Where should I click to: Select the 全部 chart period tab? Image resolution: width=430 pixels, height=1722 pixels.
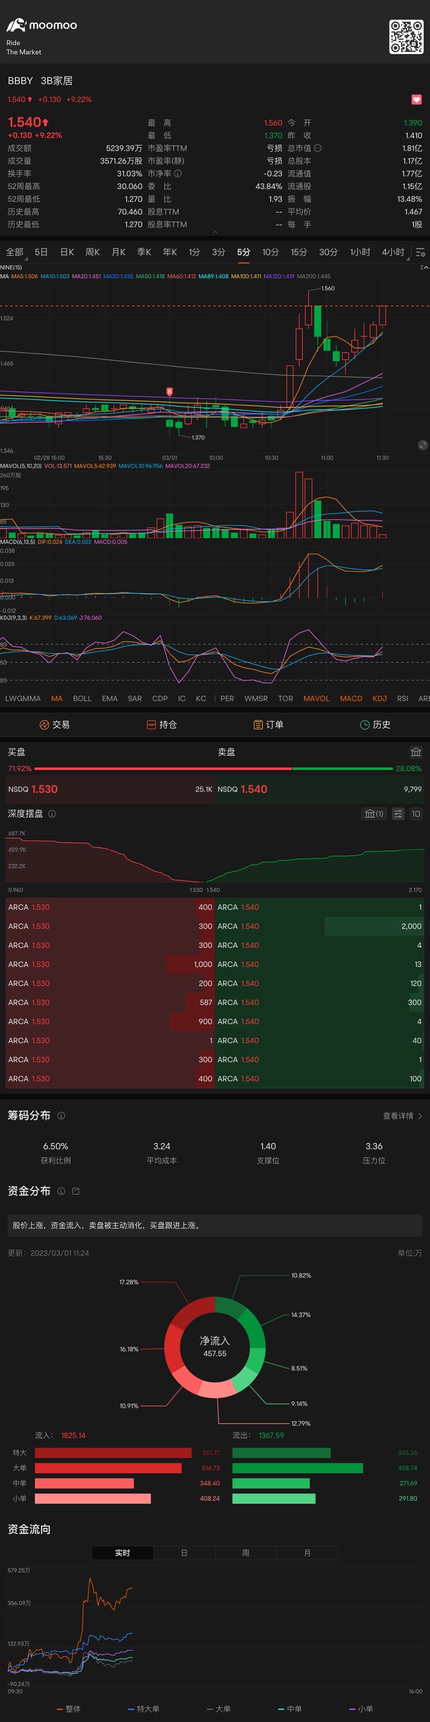click(15, 252)
